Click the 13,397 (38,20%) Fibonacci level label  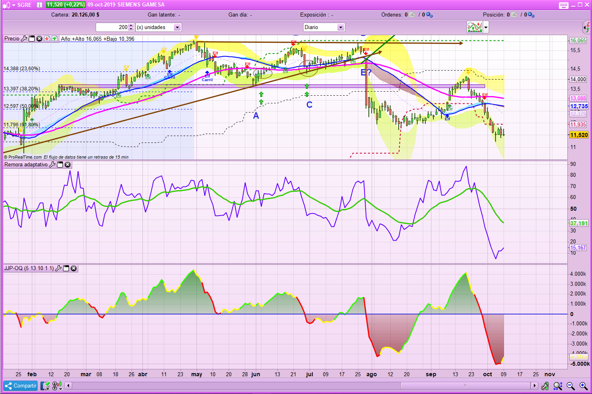[22, 89]
